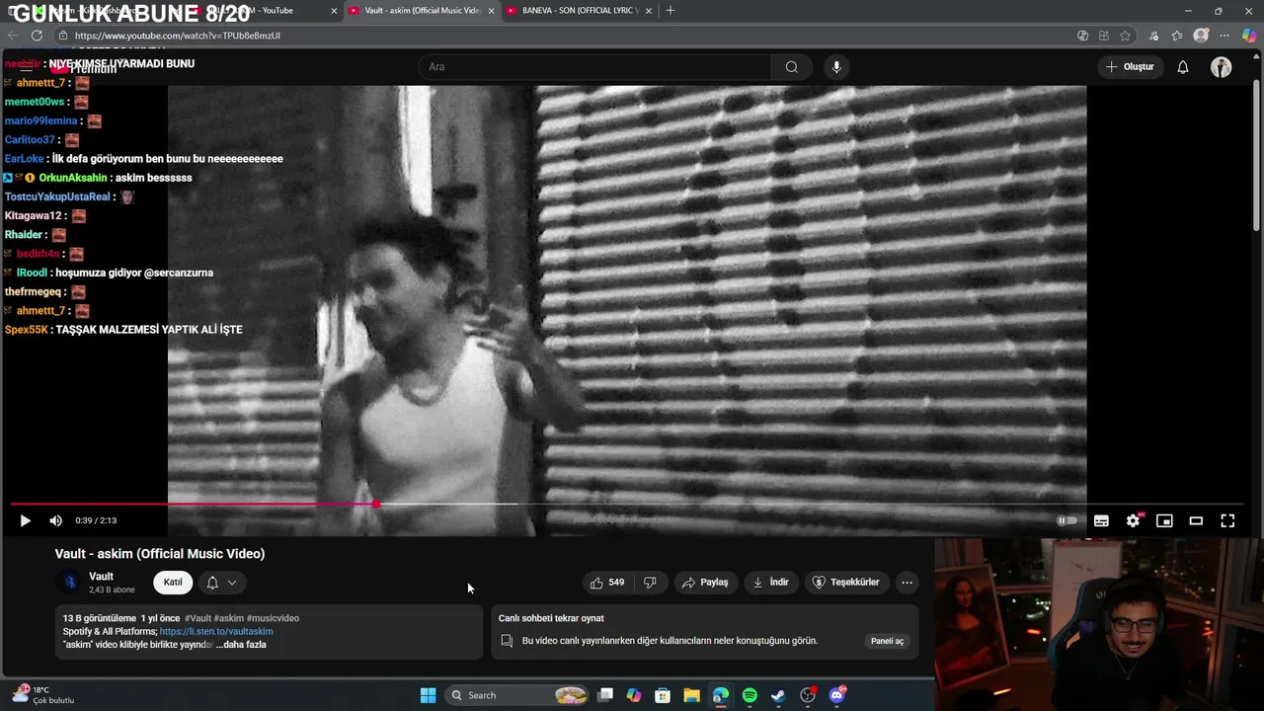The width and height of the screenshot is (1264, 711).
Task: Like the video with 549 likes
Action: pyautogui.click(x=607, y=583)
